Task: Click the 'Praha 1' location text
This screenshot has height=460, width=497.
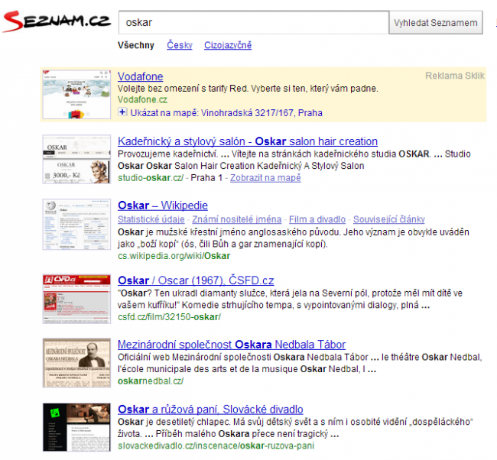Action: [206, 178]
